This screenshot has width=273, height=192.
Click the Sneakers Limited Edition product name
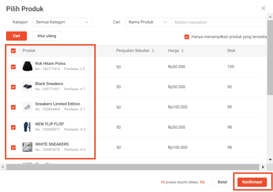58,104
